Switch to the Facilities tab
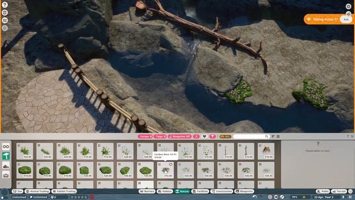355x200 pixels. pos(200,191)
